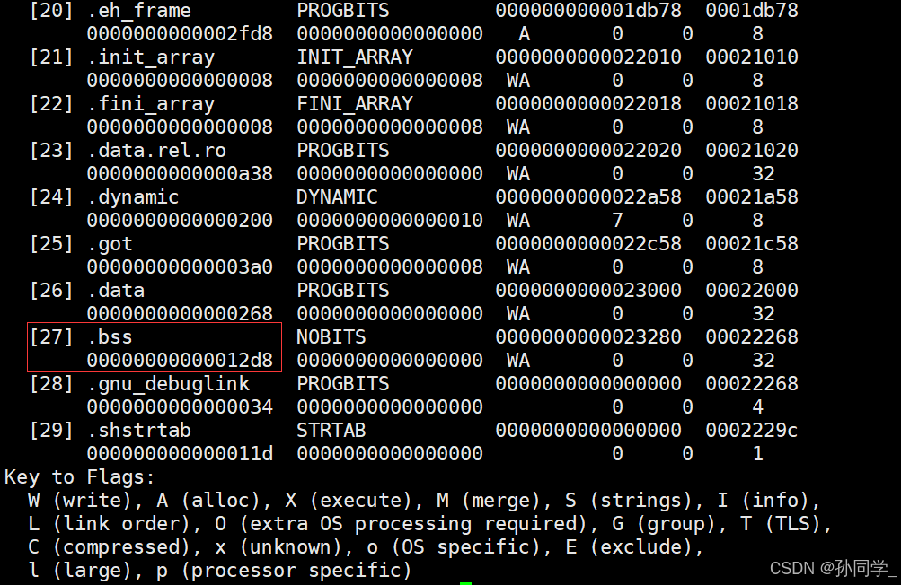Select the .gnu_debuglink section name
This screenshot has height=585, width=901.
[168, 384]
